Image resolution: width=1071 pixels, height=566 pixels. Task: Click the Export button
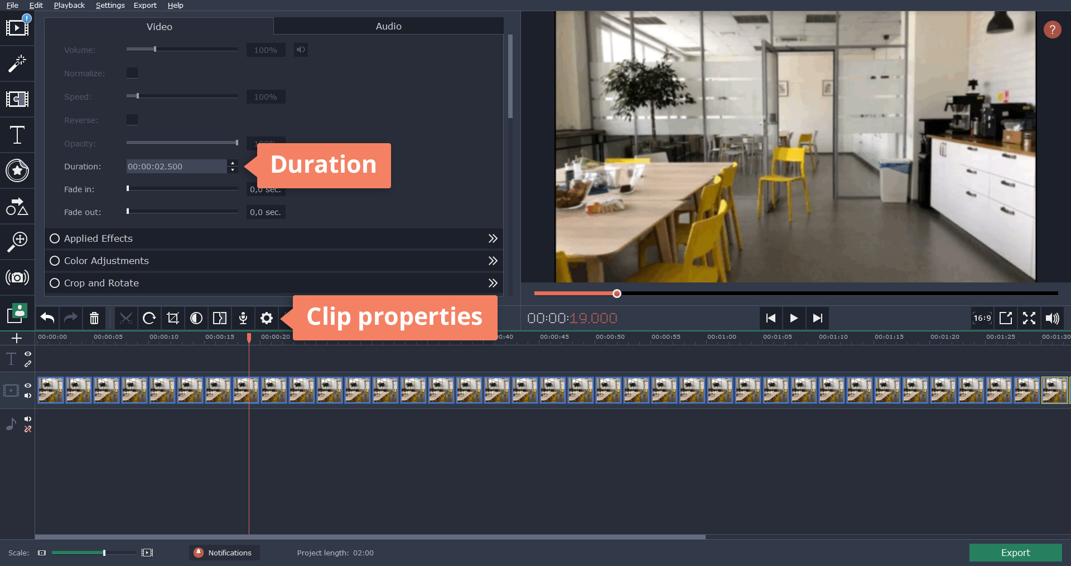tap(1015, 553)
